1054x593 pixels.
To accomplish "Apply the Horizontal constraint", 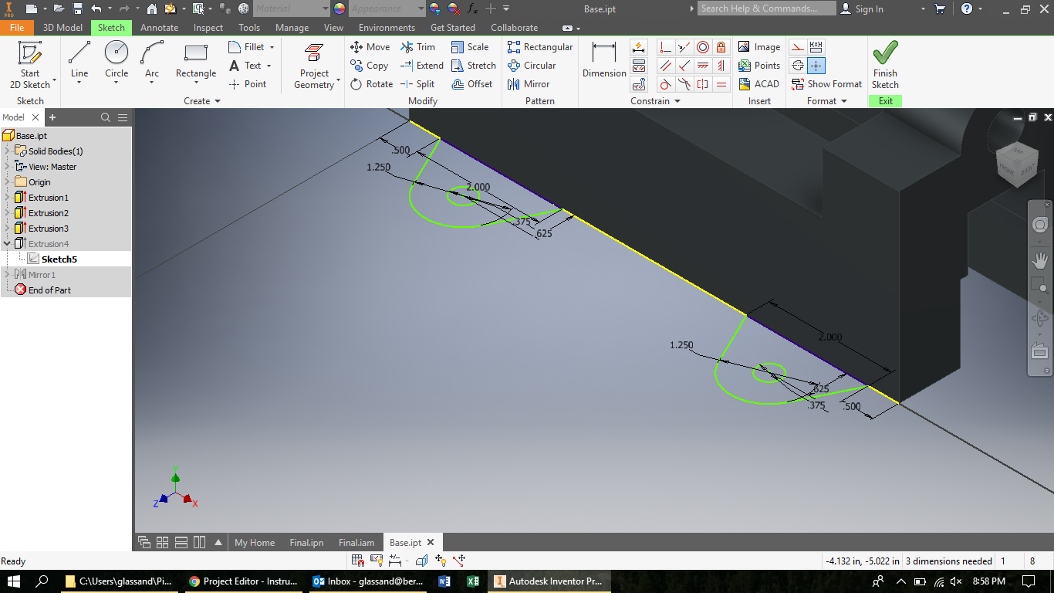I will tap(703, 66).
